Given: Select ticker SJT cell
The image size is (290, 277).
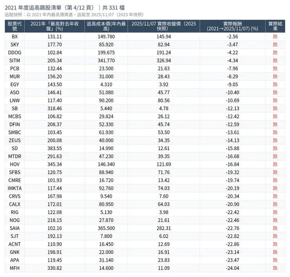Looking at the screenshot, I should click(x=14, y=236).
